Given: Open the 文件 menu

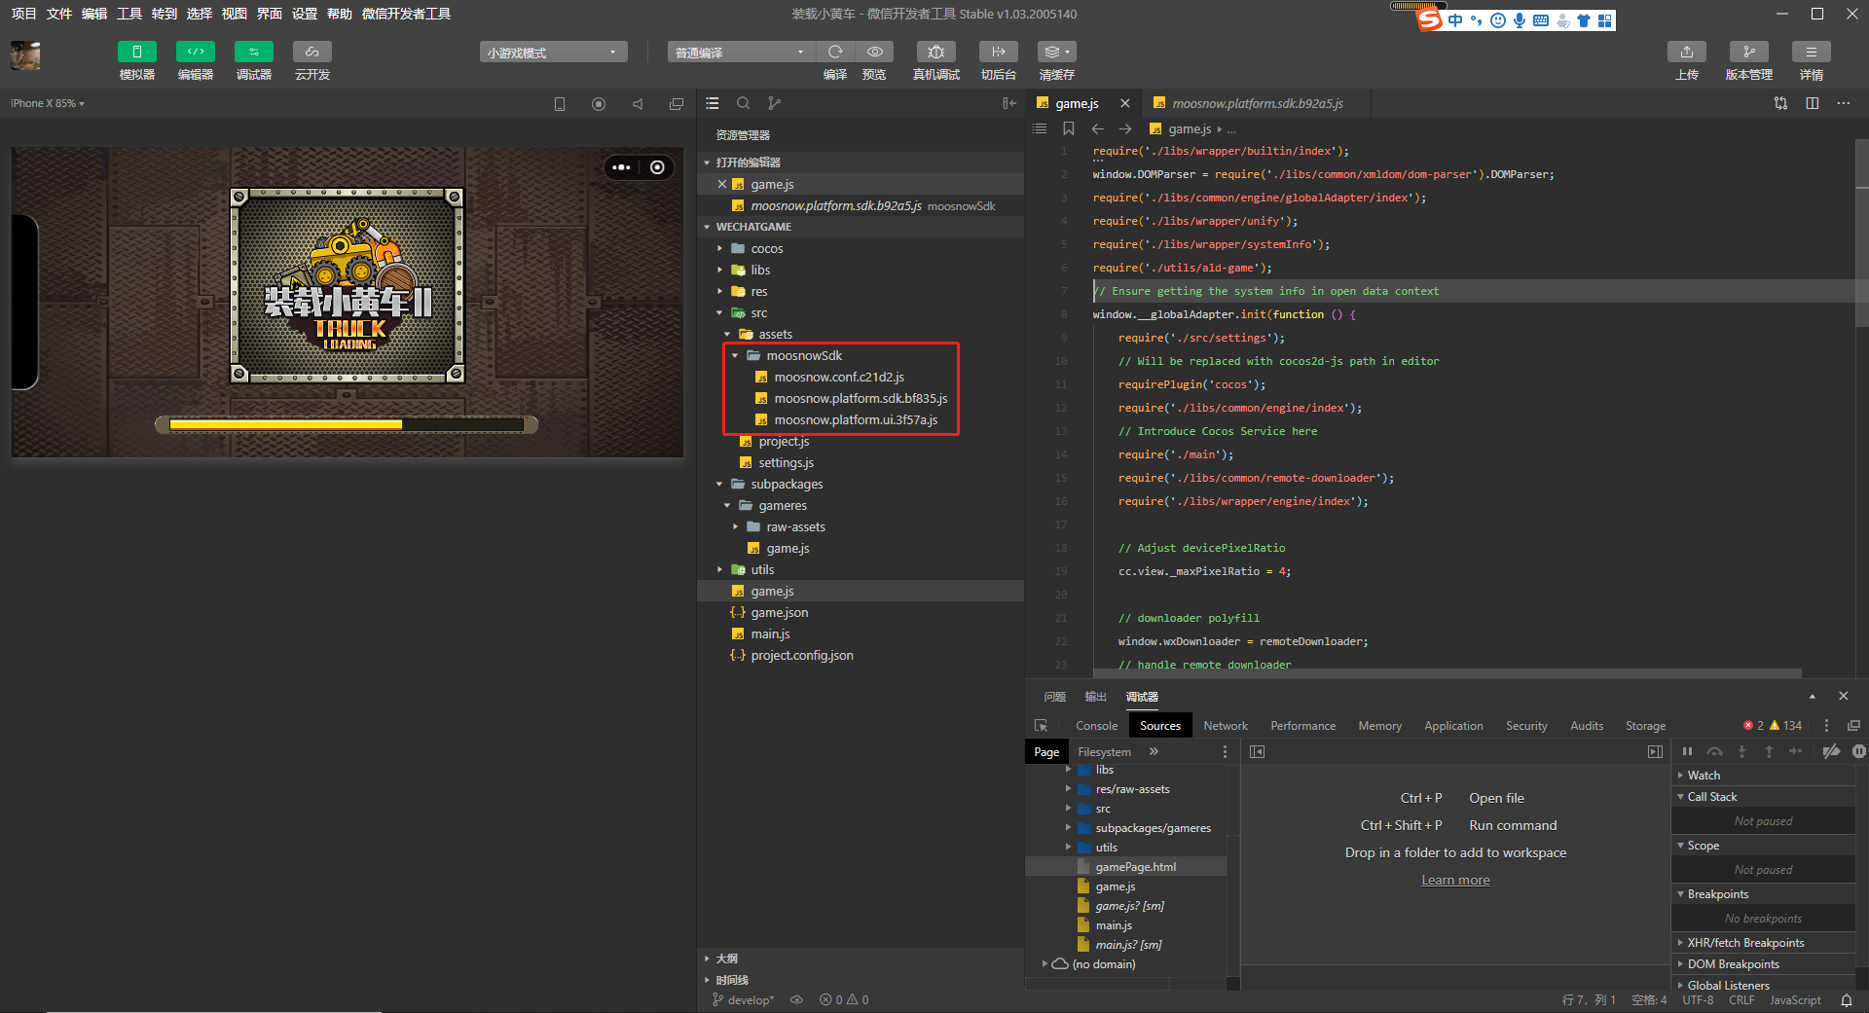Looking at the screenshot, I should click(59, 14).
